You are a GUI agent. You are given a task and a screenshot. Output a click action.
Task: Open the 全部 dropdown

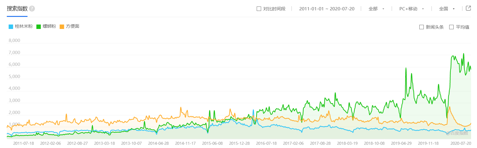coord(376,9)
